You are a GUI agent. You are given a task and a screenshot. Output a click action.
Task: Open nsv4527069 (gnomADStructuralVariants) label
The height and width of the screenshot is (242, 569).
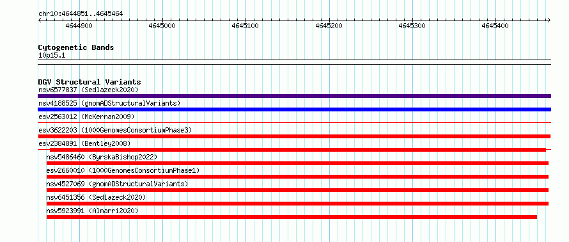(x=117, y=184)
